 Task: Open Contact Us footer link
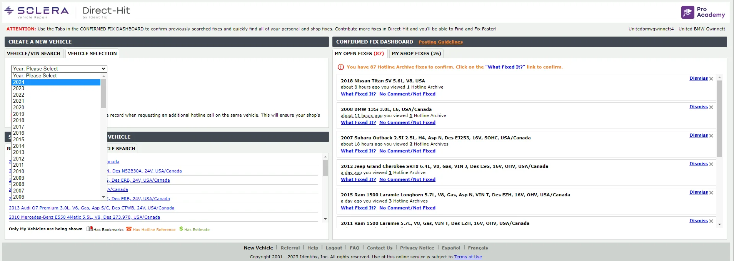click(380, 248)
